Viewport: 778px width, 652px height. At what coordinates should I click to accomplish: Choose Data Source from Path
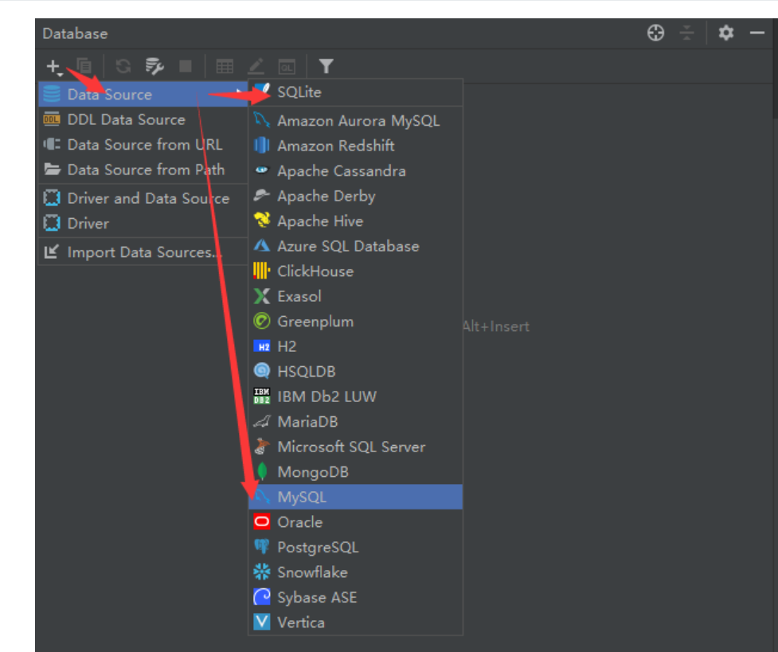(143, 170)
